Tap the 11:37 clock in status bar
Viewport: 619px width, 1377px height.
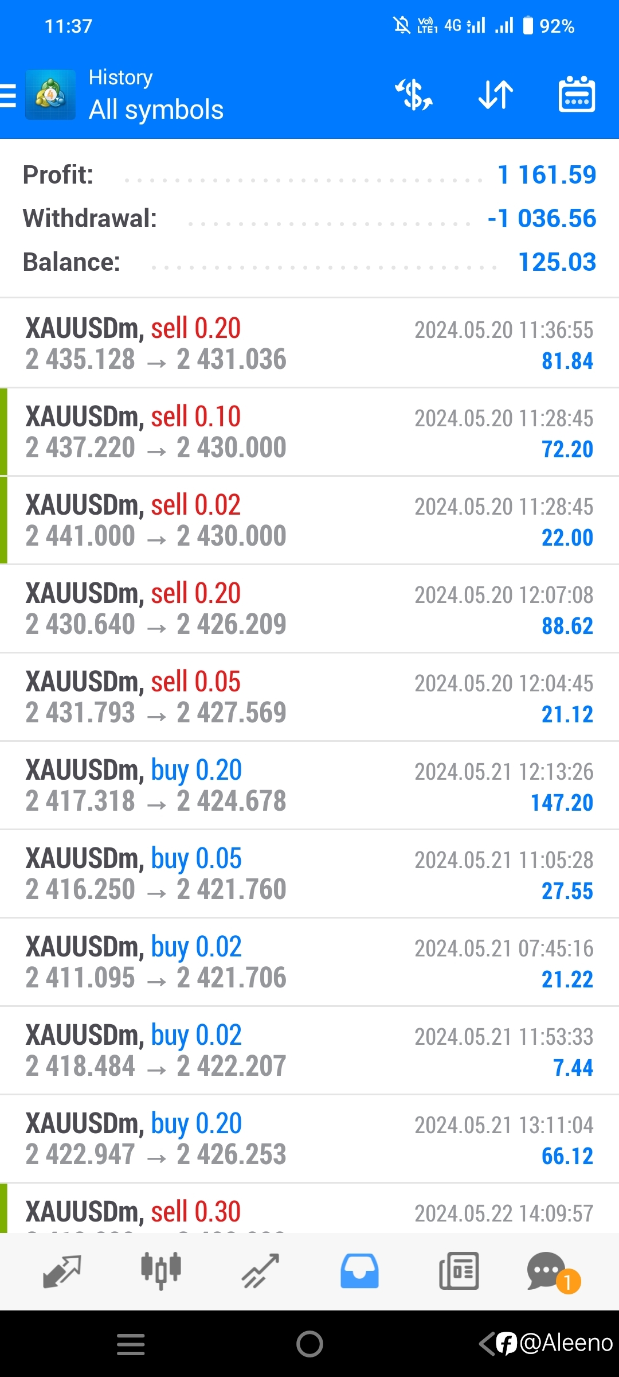point(68,26)
